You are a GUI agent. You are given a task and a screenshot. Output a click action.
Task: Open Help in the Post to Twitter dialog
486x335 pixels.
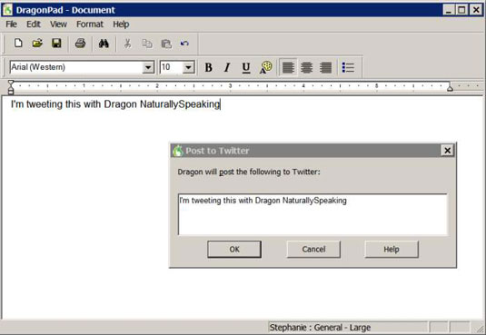click(x=392, y=249)
